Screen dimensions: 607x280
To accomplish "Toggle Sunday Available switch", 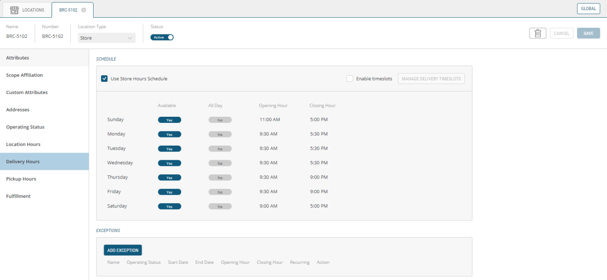I will [x=169, y=120].
